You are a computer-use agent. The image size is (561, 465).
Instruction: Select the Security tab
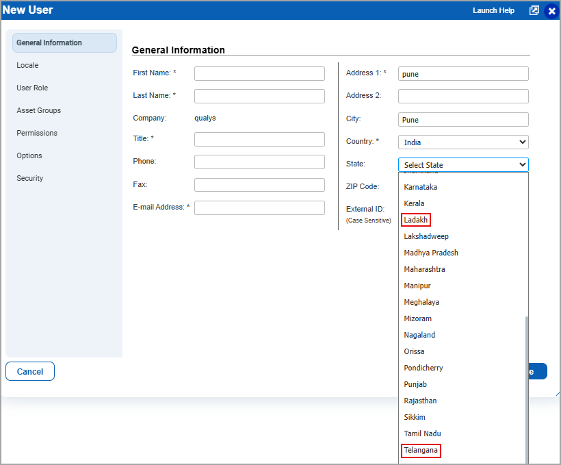click(x=29, y=179)
